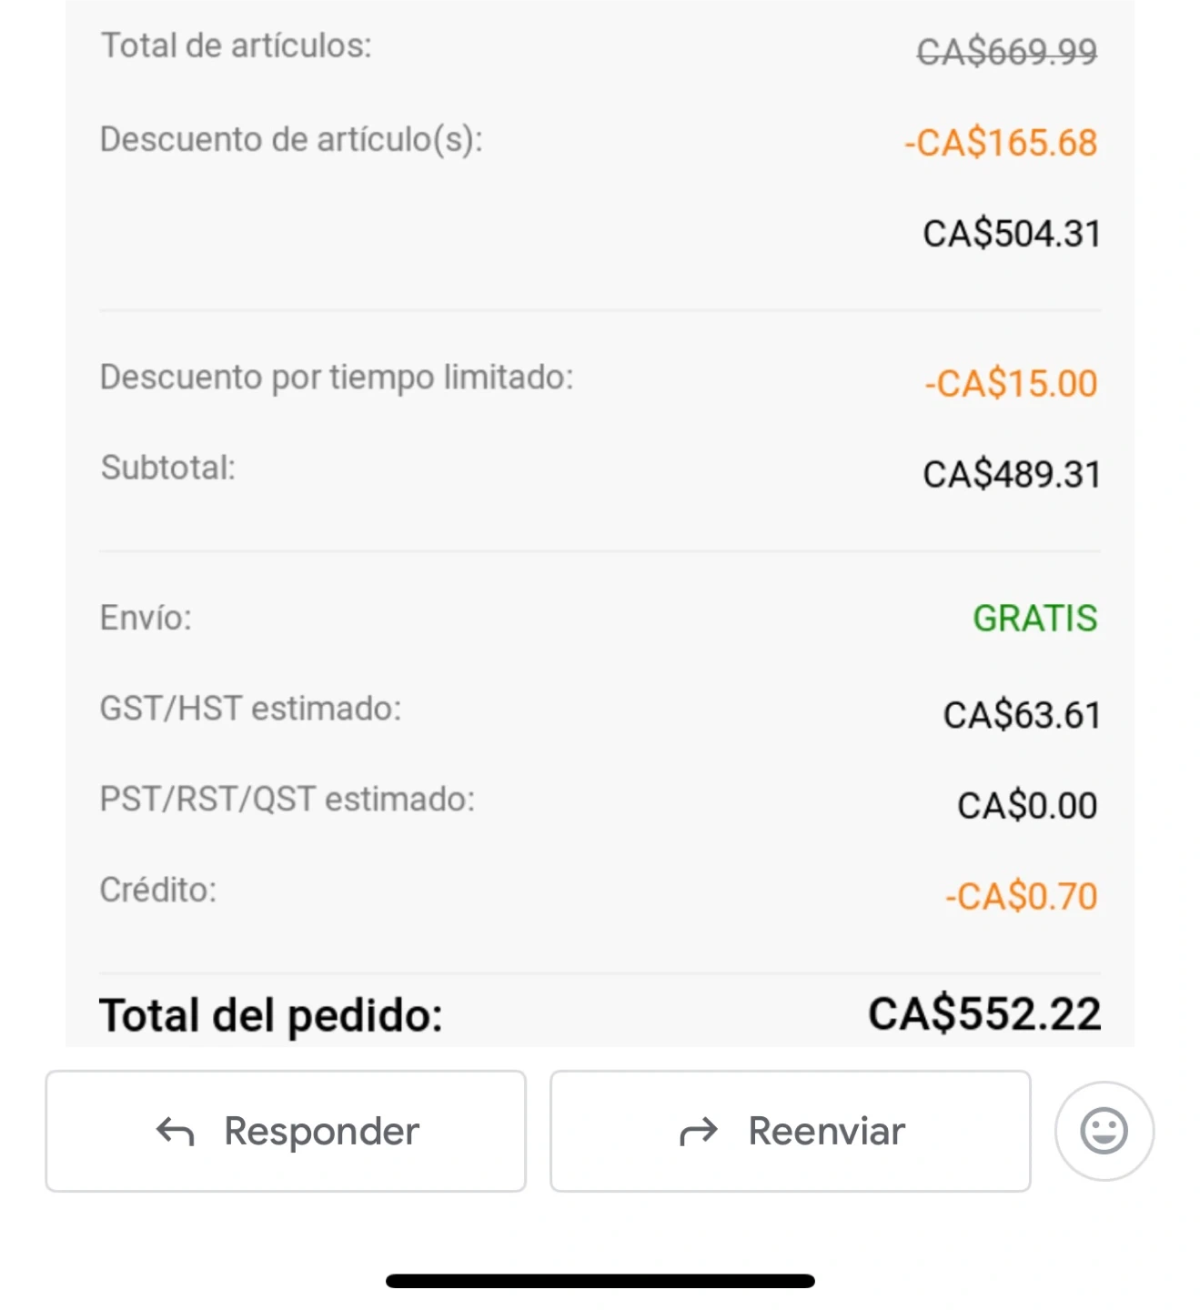1200x1310 pixels.
Task: Tap the 'Descuento por tiempo limitado:' label
Action: tap(337, 377)
